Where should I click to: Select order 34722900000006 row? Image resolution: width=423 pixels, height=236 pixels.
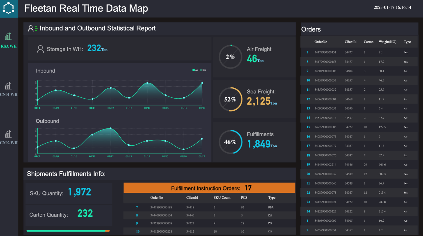click(x=325, y=127)
